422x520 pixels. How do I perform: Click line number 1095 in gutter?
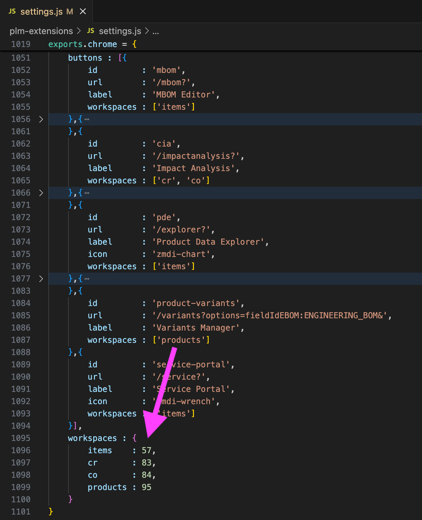pyautogui.click(x=21, y=438)
